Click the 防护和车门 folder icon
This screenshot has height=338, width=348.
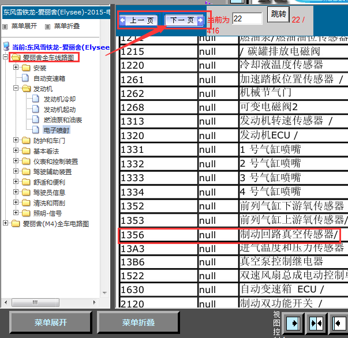(25, 141)
